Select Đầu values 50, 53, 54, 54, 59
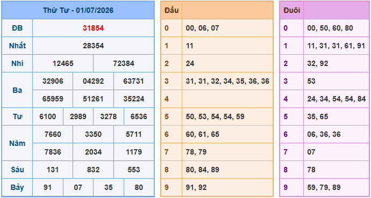Viewport: 371px width, 198px height. tap(215, 116)
